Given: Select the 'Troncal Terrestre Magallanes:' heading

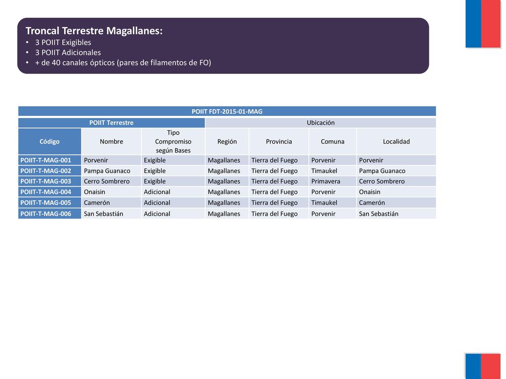Looking at the screenshot, I should pyautogui.click(x=94, y=31).
